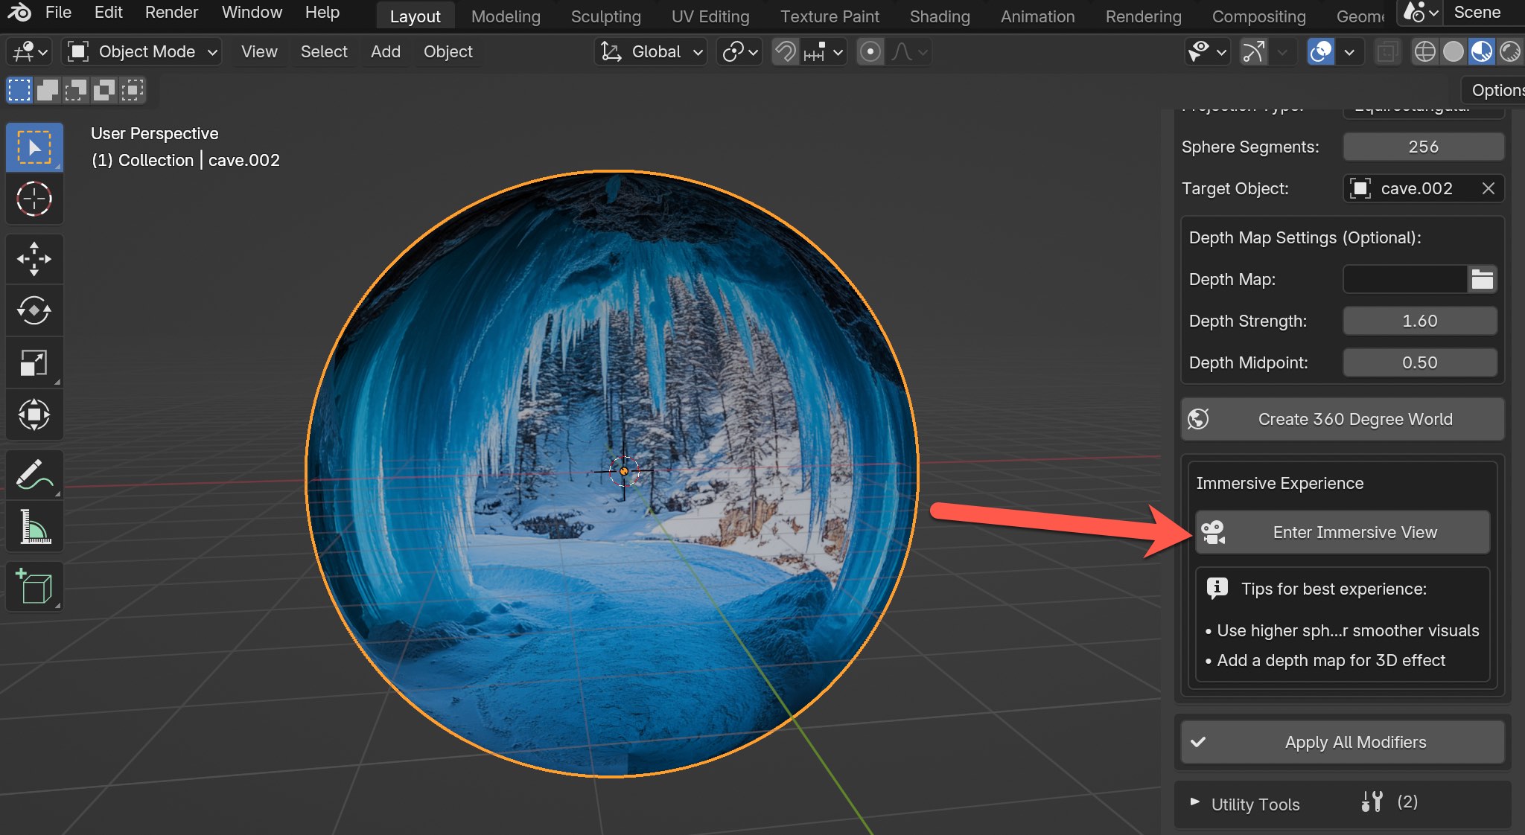Adjust the Sphere Segments value field
Viewport: 1525px width, 835px height.
point(1424,147)
